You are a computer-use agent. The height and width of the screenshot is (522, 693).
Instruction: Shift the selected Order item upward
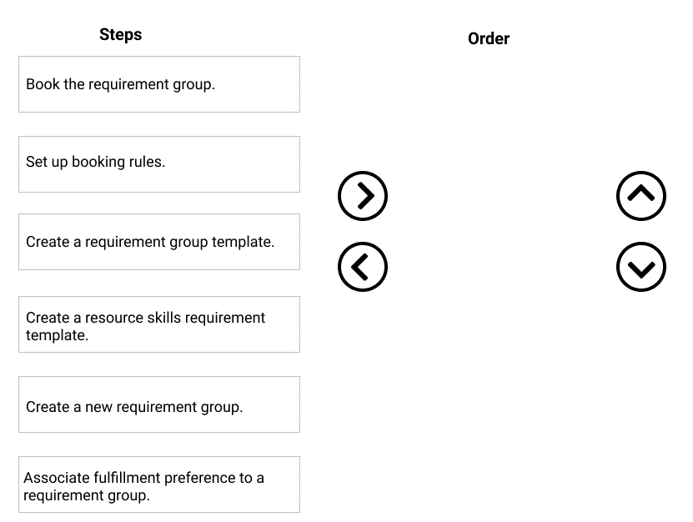pyautogui.click(x=641, y=196)
